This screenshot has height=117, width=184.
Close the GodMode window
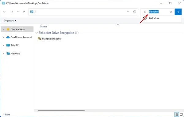179,3
